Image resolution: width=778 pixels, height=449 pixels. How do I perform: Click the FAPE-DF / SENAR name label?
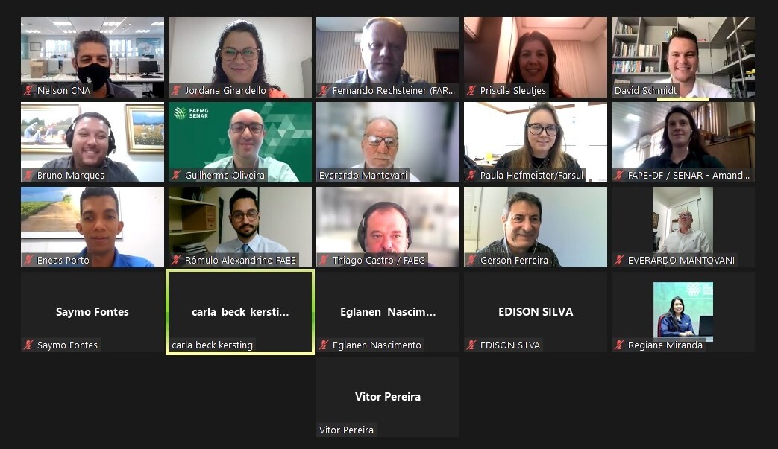[x=688, y=175]
